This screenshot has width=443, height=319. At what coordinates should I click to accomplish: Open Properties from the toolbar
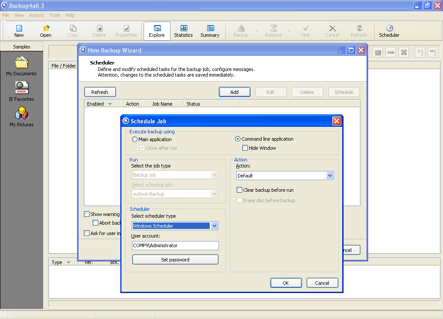[x=126, y=31]
